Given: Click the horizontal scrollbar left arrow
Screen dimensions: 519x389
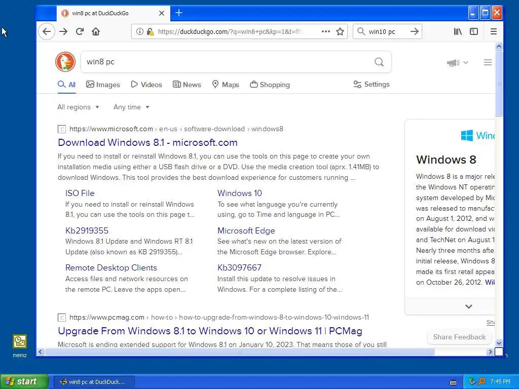Looking at the screenshot, I should coord(41,352).
